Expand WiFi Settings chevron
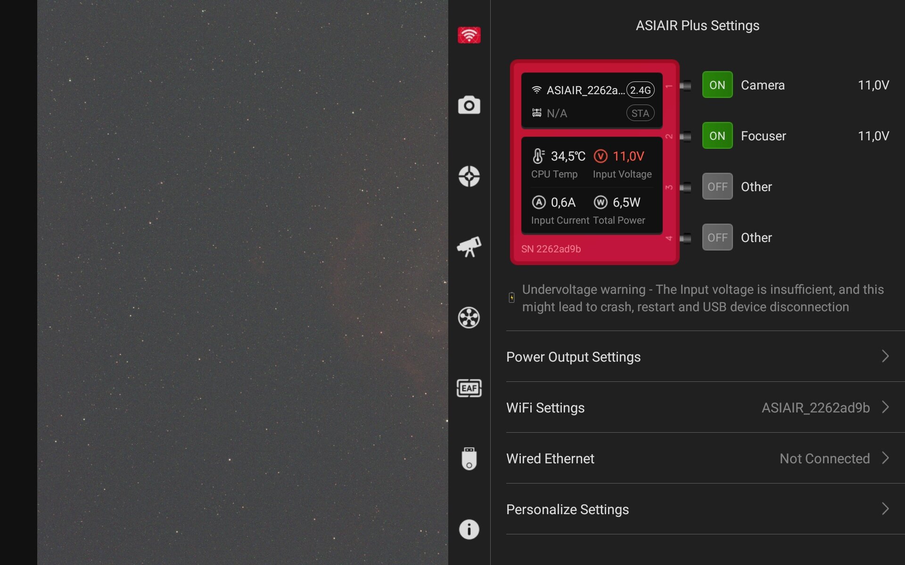 (x=885, y=407)
